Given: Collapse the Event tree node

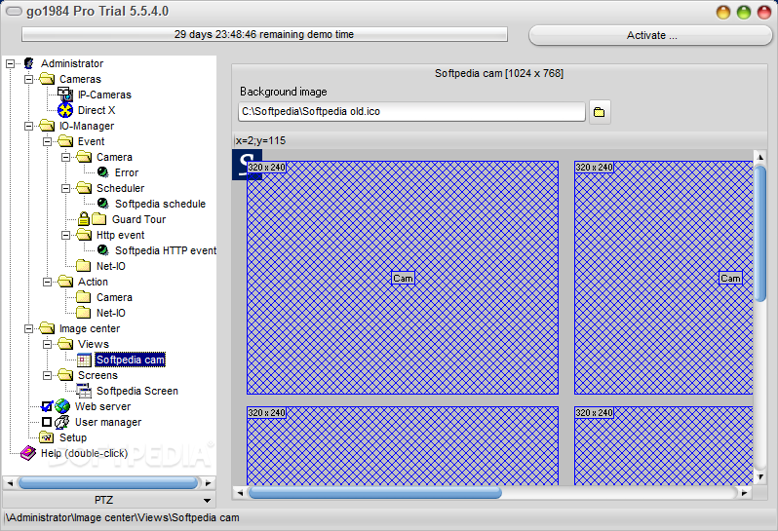Looking at the screenshot, I should (x=47, y=141).
